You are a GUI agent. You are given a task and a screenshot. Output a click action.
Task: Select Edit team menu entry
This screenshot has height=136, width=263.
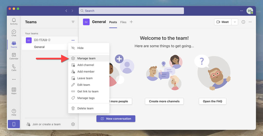point(89,85)
